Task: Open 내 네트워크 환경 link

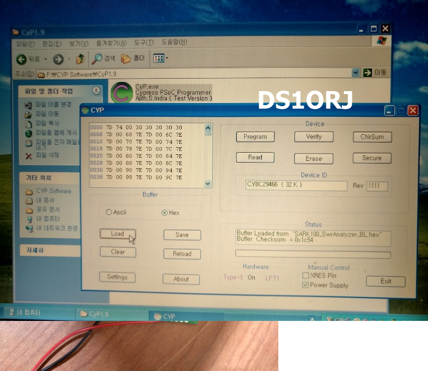Action: tap(57, 228)
